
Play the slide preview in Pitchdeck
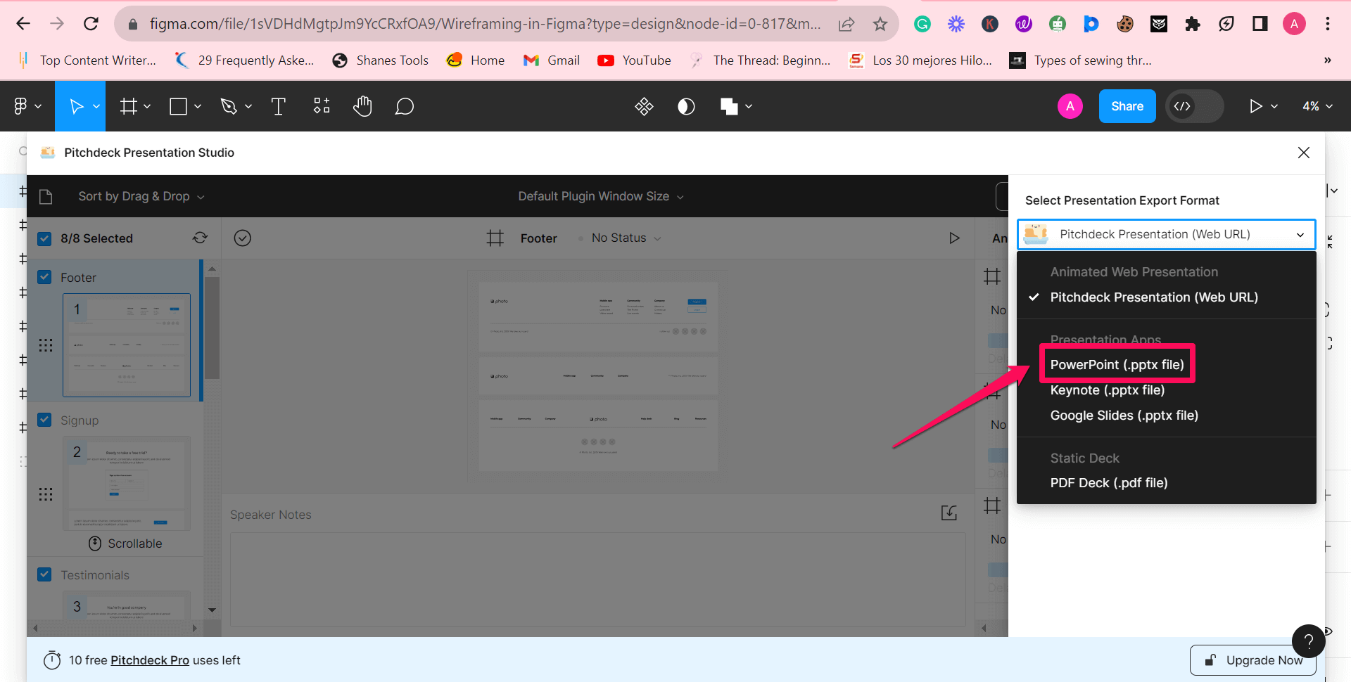coord(954,238)
